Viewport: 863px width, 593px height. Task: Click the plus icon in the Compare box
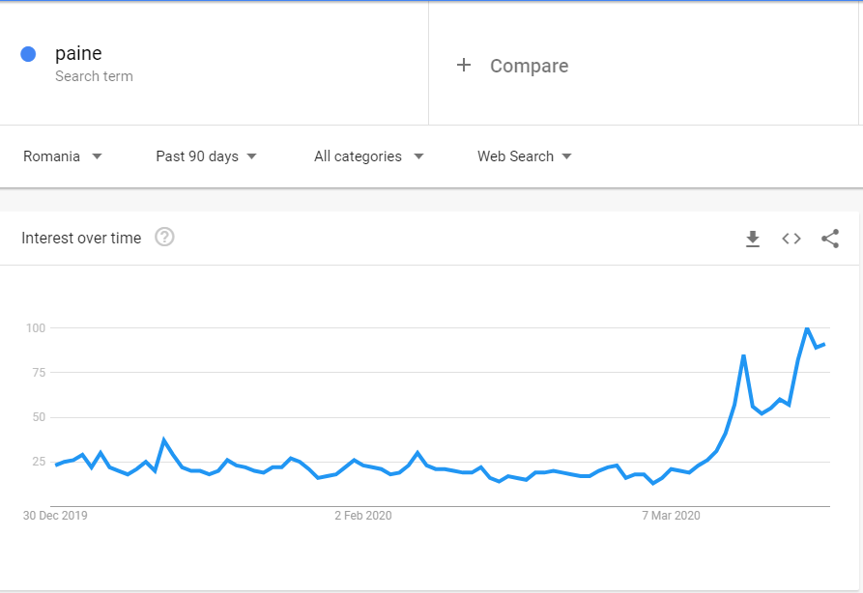point(464,65)
